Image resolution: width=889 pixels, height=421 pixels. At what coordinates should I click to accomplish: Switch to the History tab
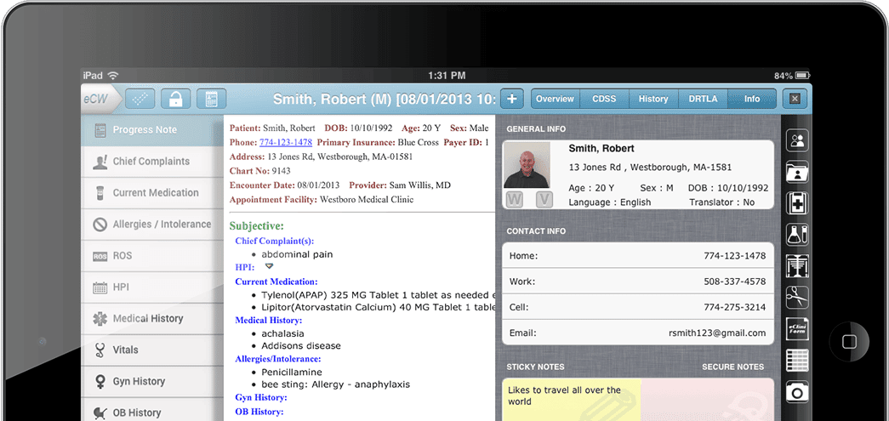[653, 99]
